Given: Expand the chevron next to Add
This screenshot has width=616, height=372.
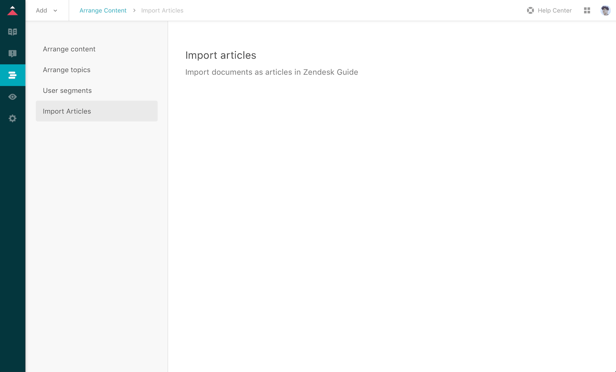Looking at the screenshot, I should [55, 11].
